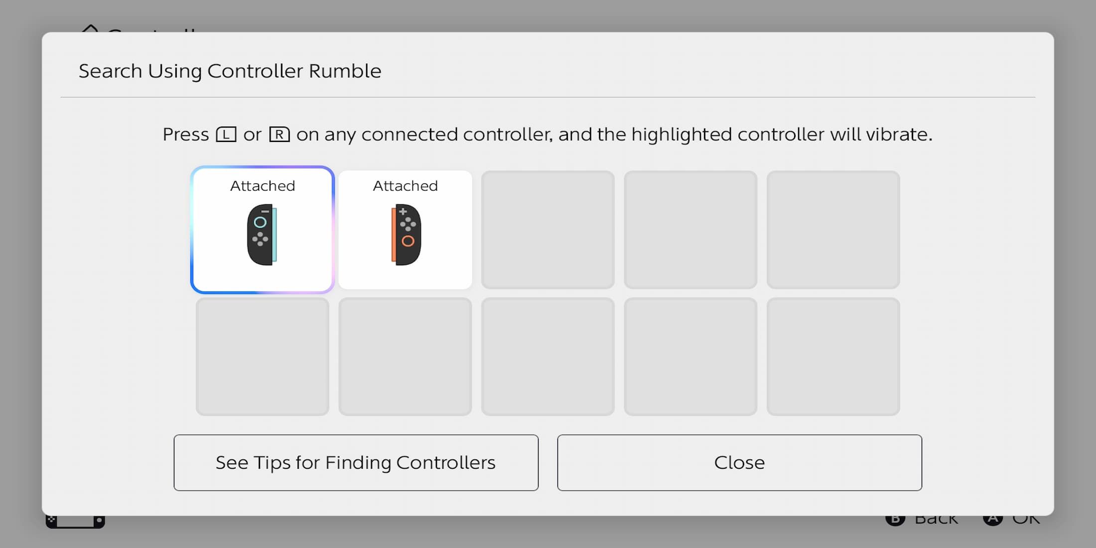The width and height of the screenshot is (1096, 548).
Task: Click the B Back icon behind the dialog
Action: [x=895, y=520]
